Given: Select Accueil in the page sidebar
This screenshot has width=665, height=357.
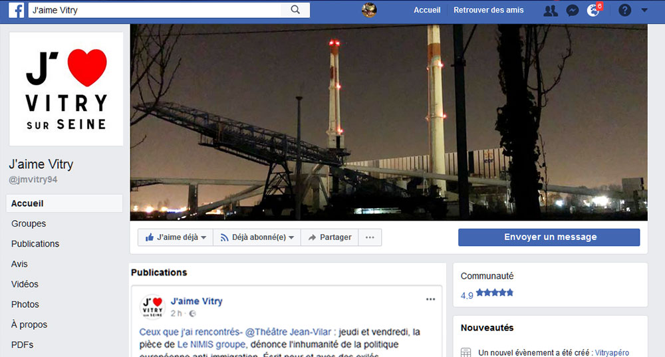Looking at the screenshot, I should tap(65, 203).
